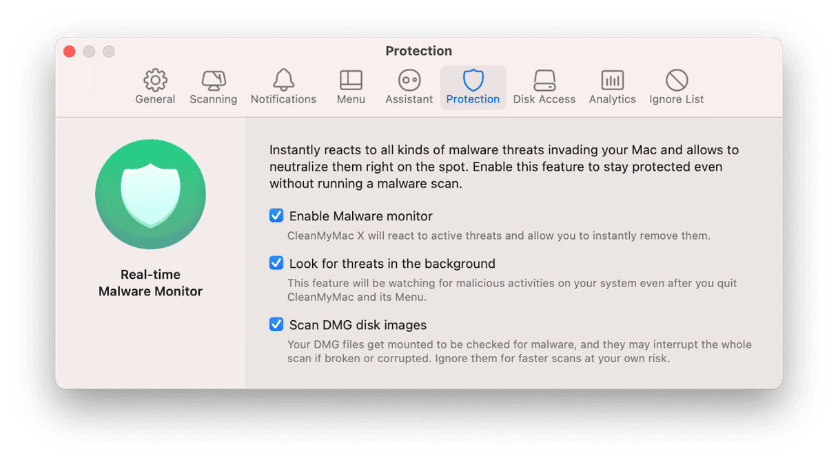Toggle Look for threats in background checkbox
The height and width of the screenshot is (462, 838).
click(x=276, y=263)
